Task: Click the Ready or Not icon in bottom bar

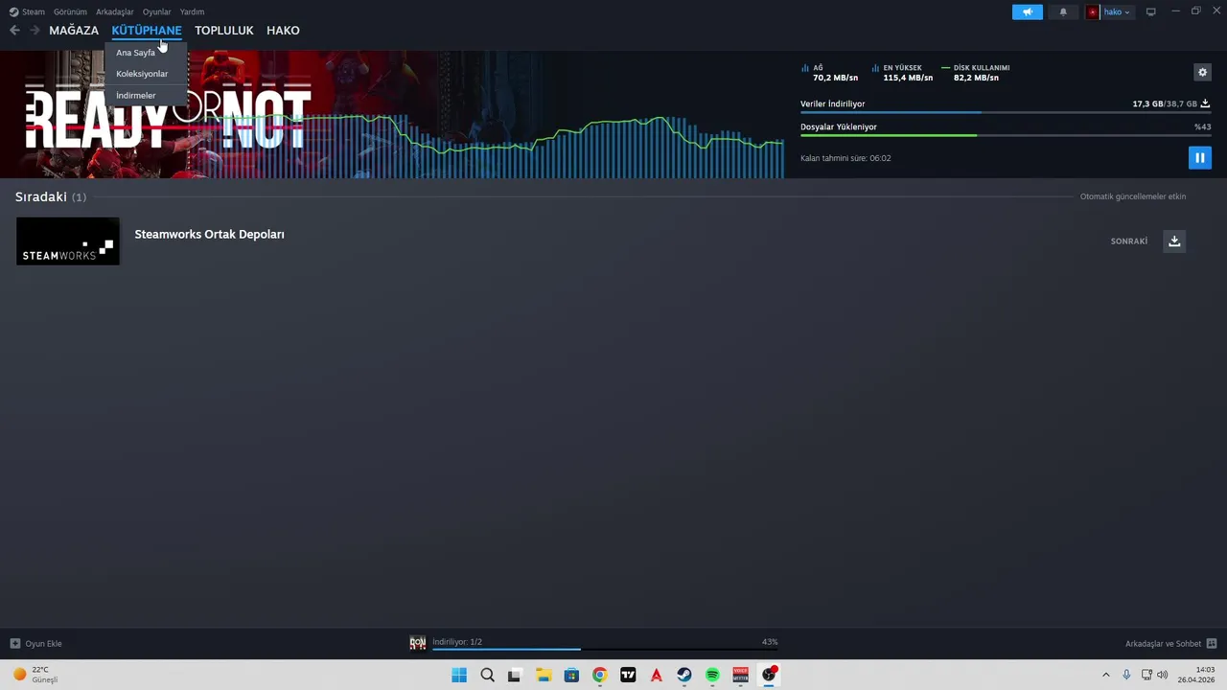Action: (417, 642)
